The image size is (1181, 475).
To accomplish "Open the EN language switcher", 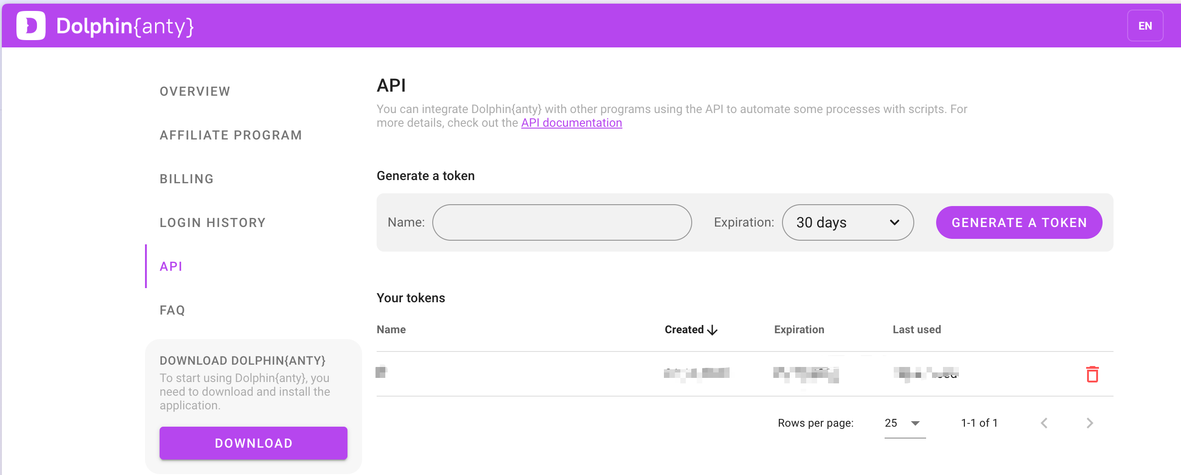I will (1145, 26).
